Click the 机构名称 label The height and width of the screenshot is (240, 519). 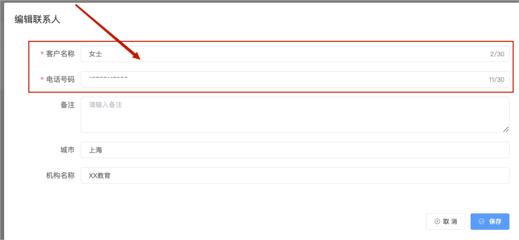coord(60,176)
